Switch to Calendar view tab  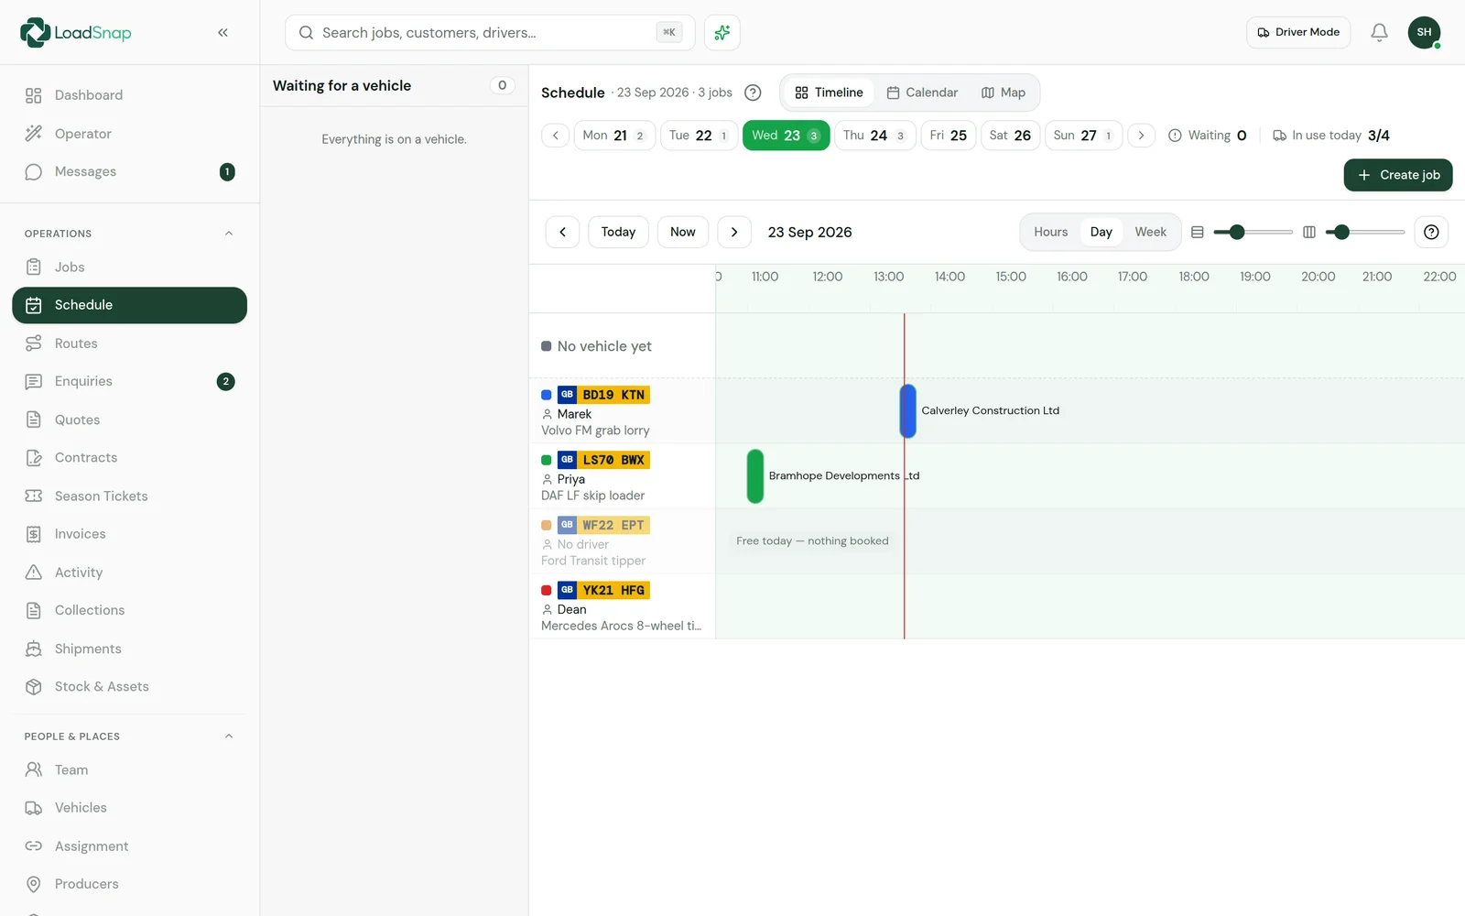[x=922, y=93]
